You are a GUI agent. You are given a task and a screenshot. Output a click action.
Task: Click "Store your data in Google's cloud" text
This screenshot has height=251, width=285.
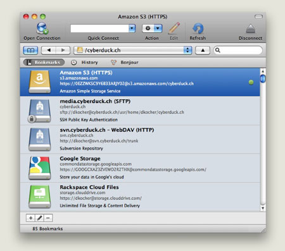[92, 177]
